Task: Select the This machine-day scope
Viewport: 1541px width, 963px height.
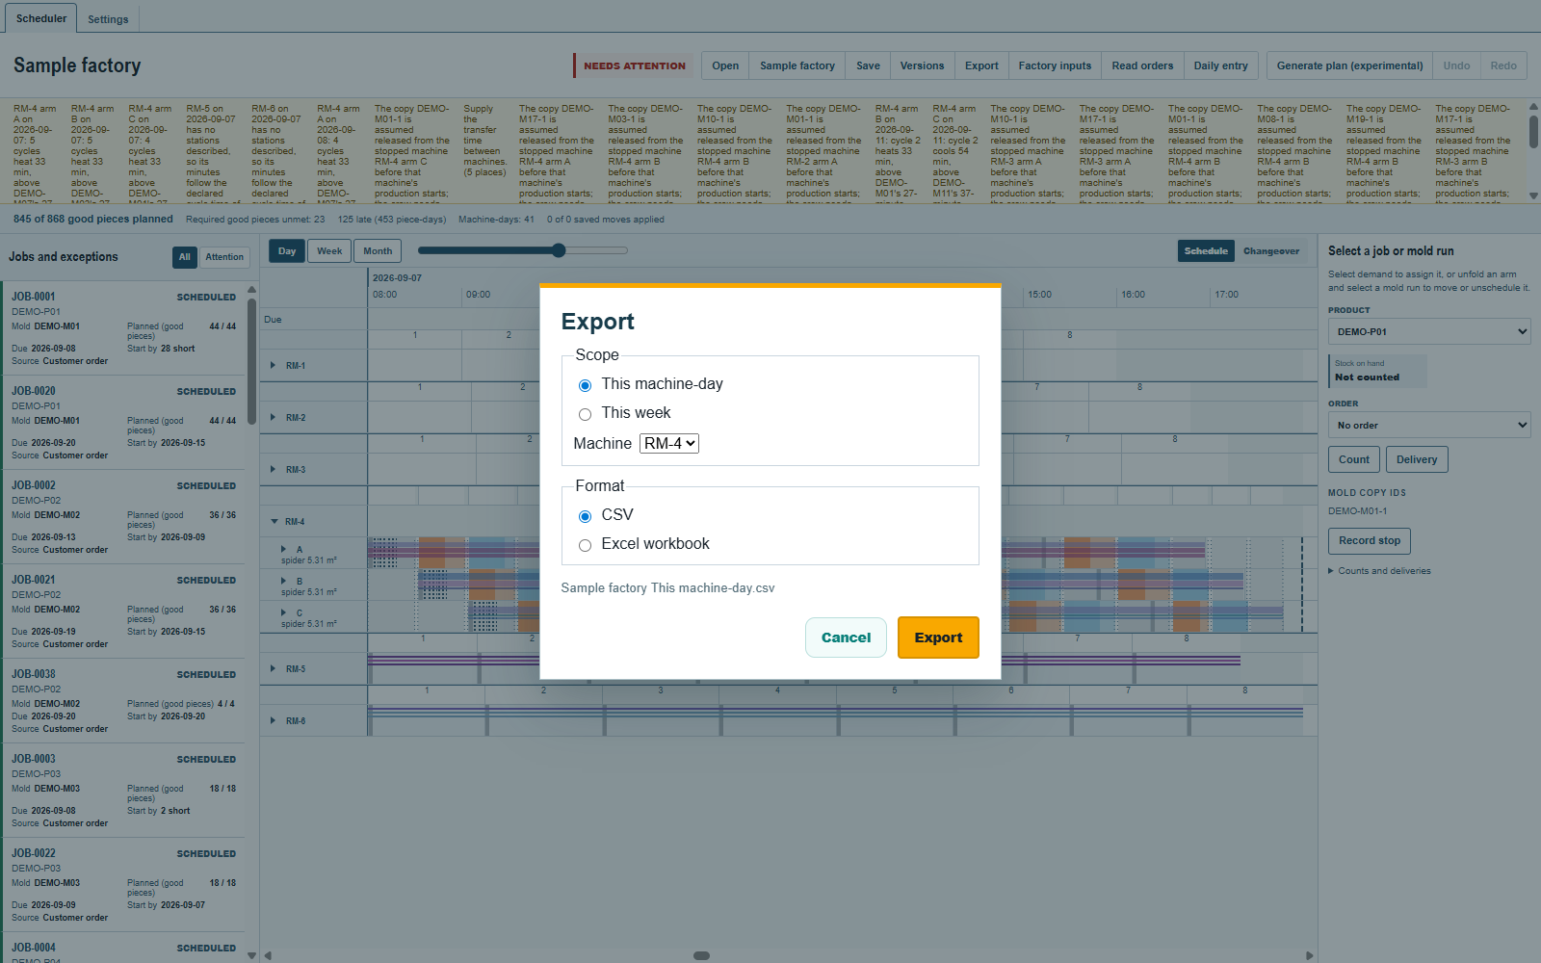Action: point(585,385)
